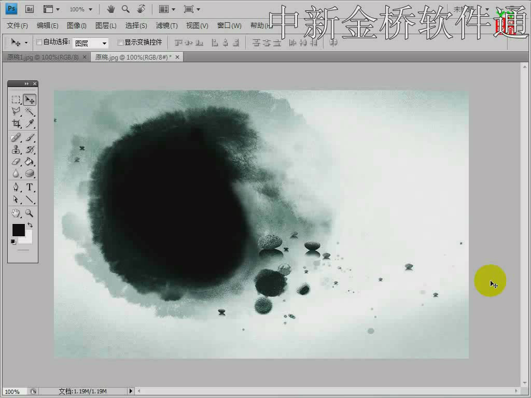
Task: Click Distribute Vertical Centers icon
Action: tap(267, 43)
